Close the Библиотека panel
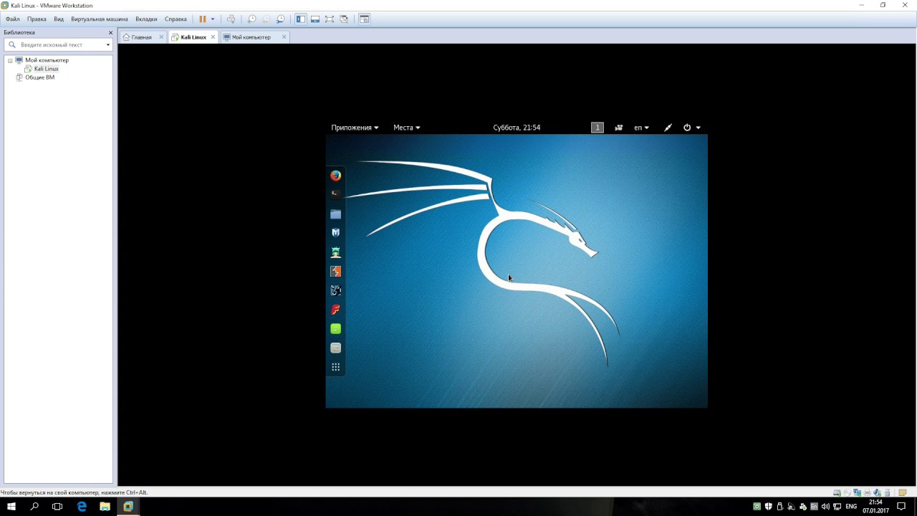 (110, 32)
